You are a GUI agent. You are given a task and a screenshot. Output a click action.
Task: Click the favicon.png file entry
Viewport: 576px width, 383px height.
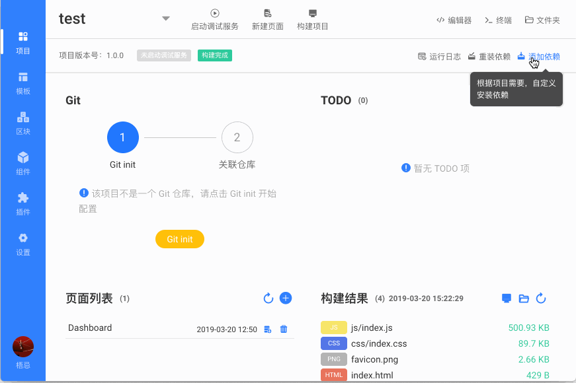point(374,359)
